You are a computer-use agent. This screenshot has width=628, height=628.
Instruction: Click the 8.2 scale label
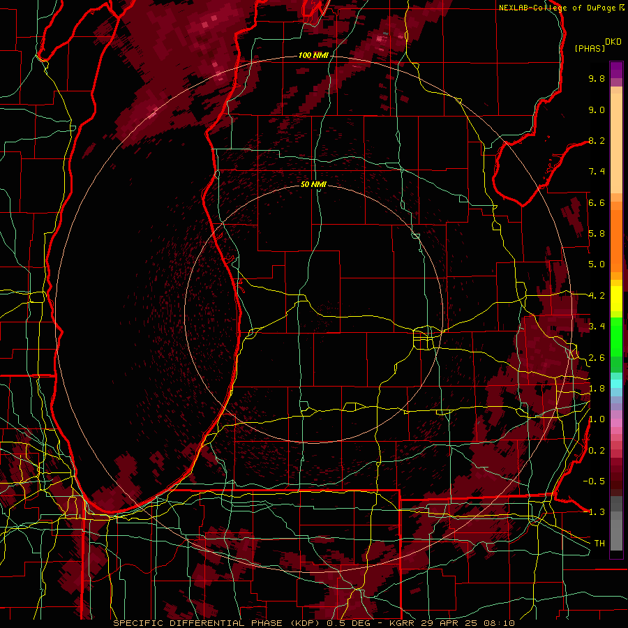point(597,140)
